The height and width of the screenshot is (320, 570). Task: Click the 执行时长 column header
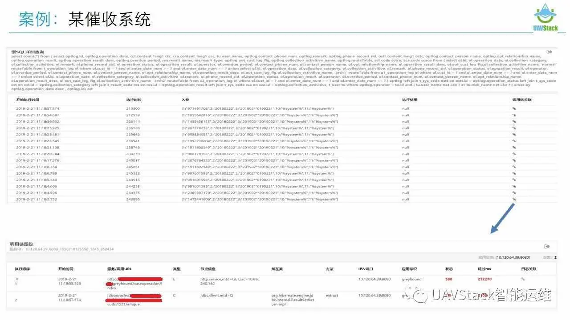tap(134, 100)
